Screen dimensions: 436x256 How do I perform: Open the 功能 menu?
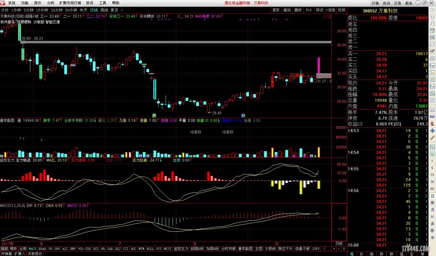(25, 3)
